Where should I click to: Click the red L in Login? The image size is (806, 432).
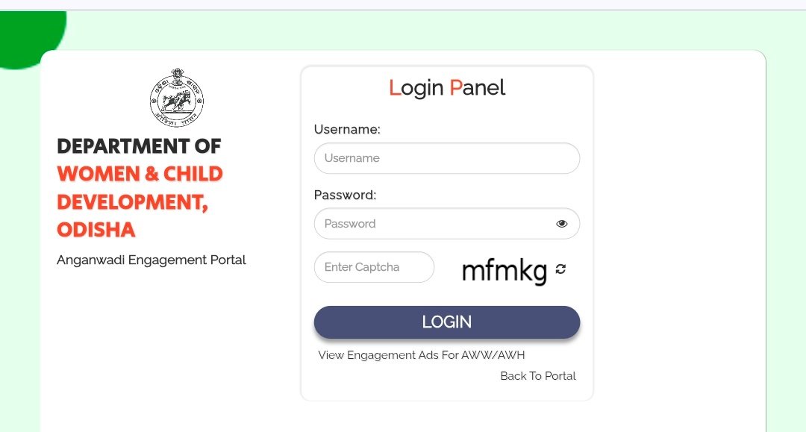[395, 88]
